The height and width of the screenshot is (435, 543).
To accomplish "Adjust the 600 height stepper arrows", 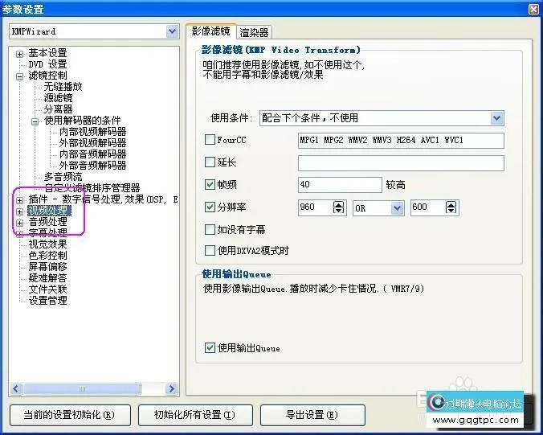I will [x=451, y=207].
